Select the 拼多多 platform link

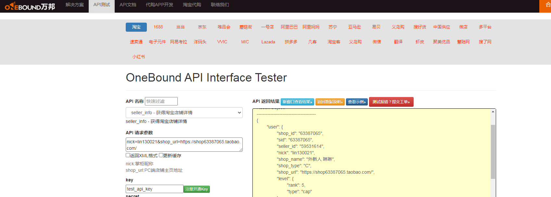[291, 42]
